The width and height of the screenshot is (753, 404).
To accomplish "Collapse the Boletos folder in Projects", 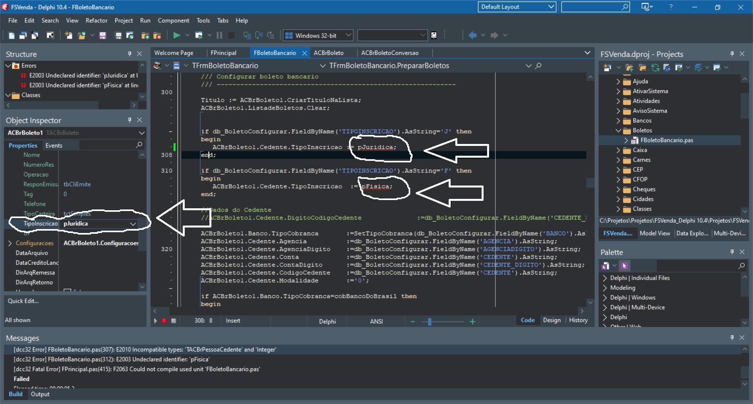I will (x=618, y=130).
